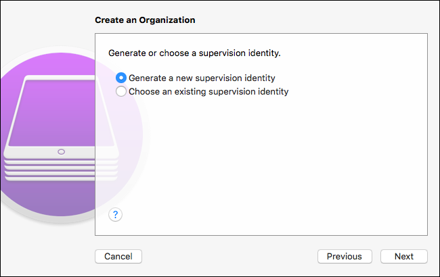
Task: Select the Generate a new supervision identity radio button
Action: point(121,78)
